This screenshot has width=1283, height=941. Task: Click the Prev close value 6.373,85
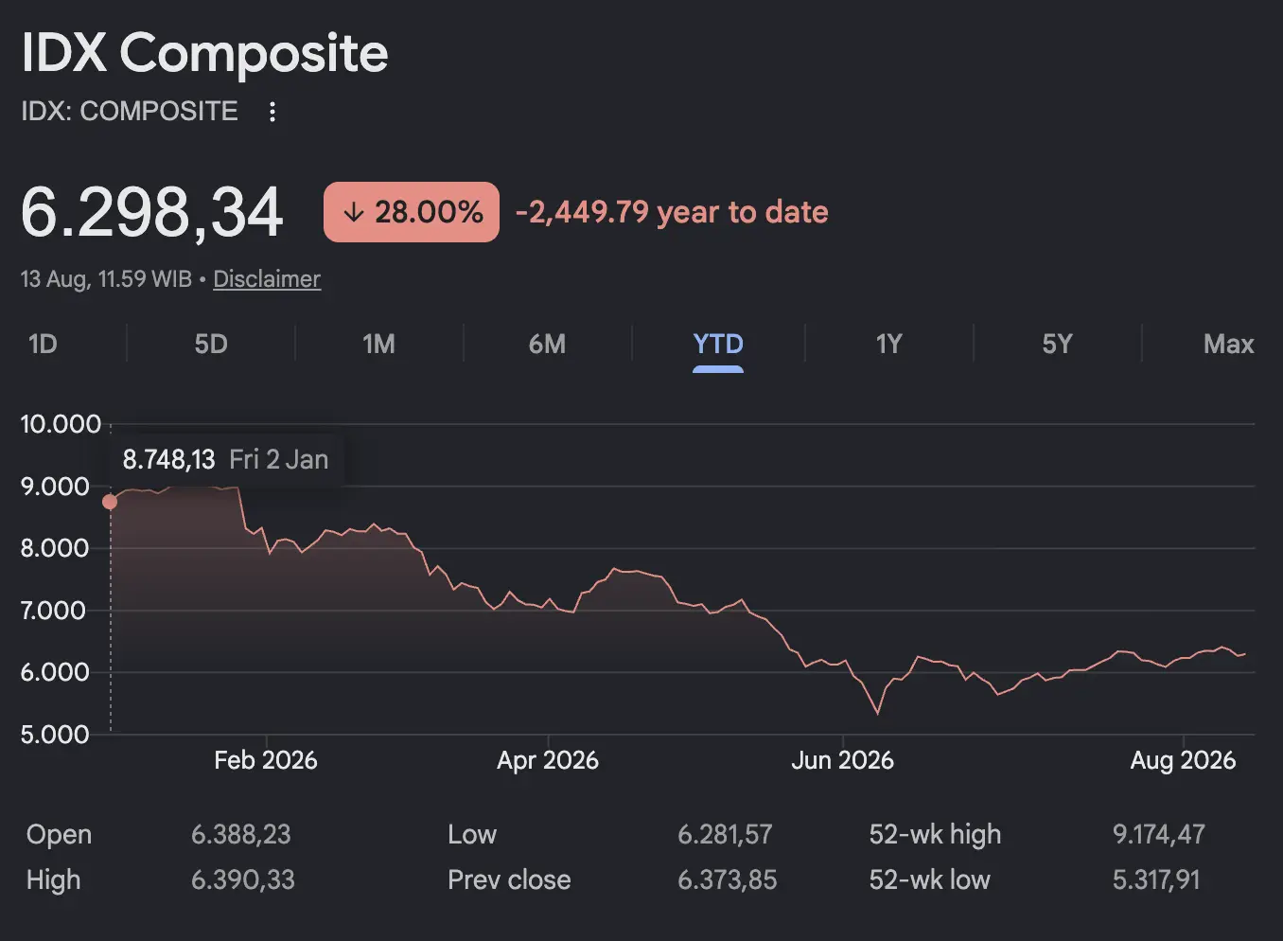pos(727,879)
